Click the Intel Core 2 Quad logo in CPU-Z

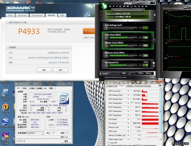click(64, 99)
